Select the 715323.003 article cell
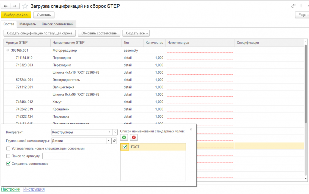This screenshot has height=194, width=309. click(27, 65)
